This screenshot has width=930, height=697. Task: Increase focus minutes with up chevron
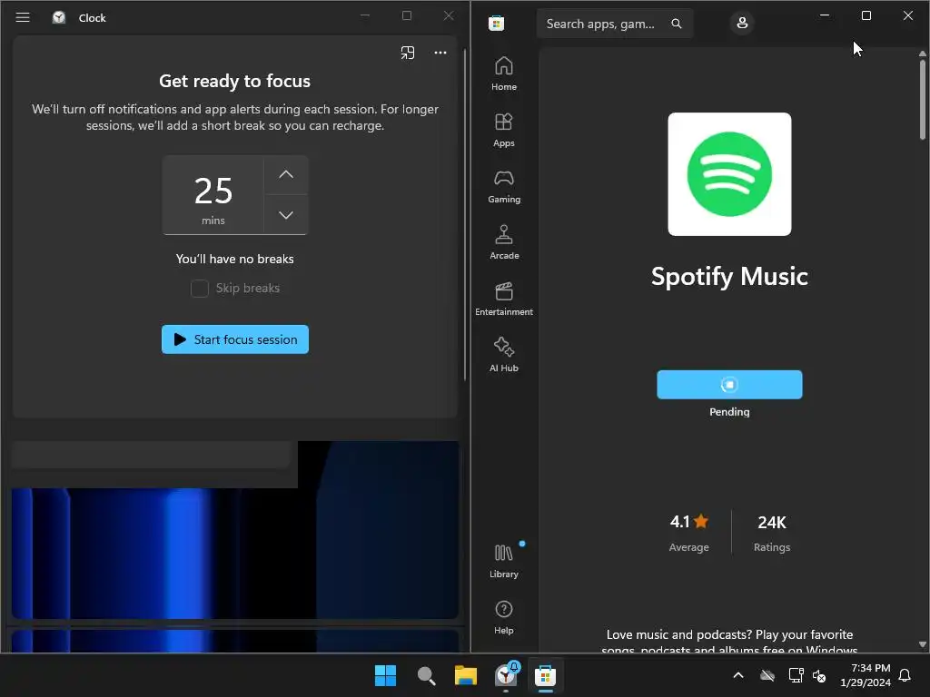(286, 174)
